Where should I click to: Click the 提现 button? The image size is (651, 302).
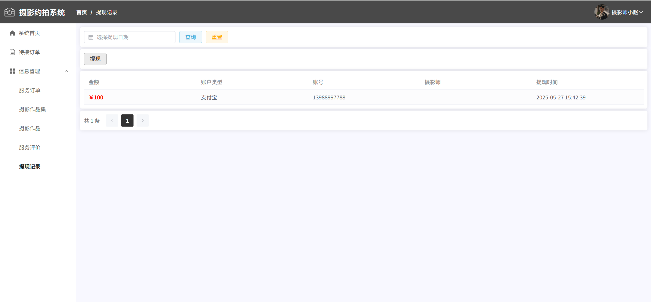tap(95, 59)
